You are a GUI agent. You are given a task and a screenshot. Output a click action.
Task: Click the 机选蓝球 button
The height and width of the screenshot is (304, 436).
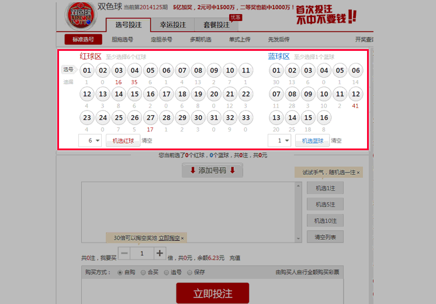[313, 141]
